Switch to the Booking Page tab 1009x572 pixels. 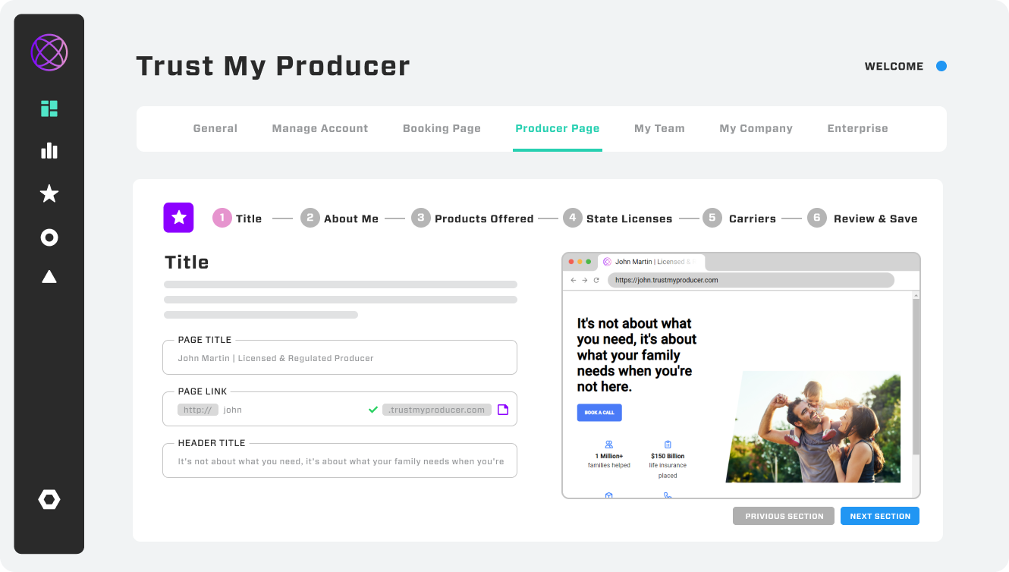tap(442, 128)
